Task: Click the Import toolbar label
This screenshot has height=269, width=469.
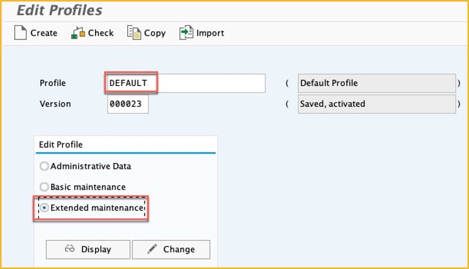Action: click(x=210, y=33)
